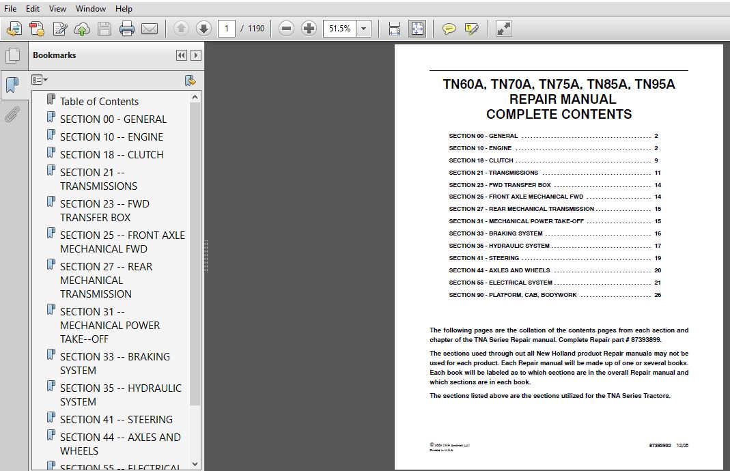
Task: Click the fit one full page icon
Action: 417,29
